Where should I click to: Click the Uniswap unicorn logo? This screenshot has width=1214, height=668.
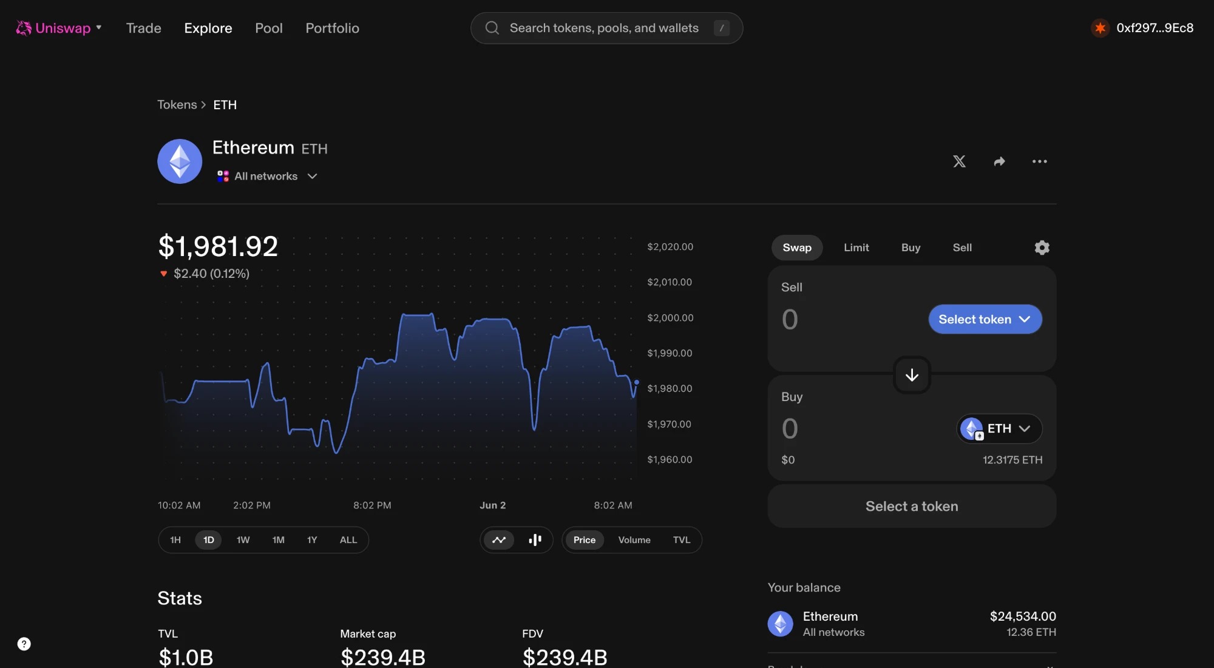pyautogui.click(x=24, y=28)
